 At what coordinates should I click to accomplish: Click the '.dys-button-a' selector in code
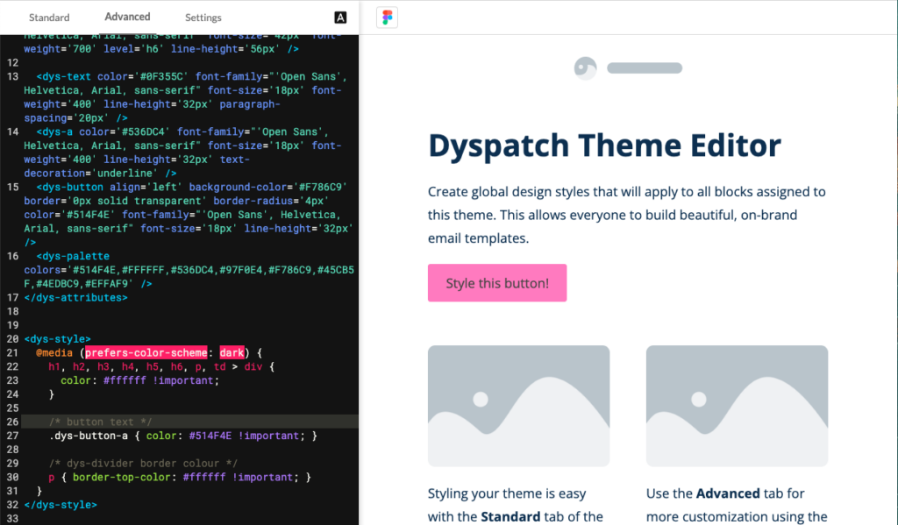click(89, 436)
